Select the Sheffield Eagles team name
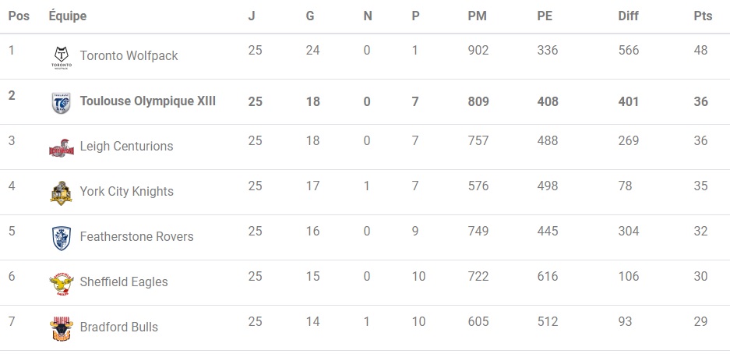This screenshot has width=730, height=354. point(124,282)
